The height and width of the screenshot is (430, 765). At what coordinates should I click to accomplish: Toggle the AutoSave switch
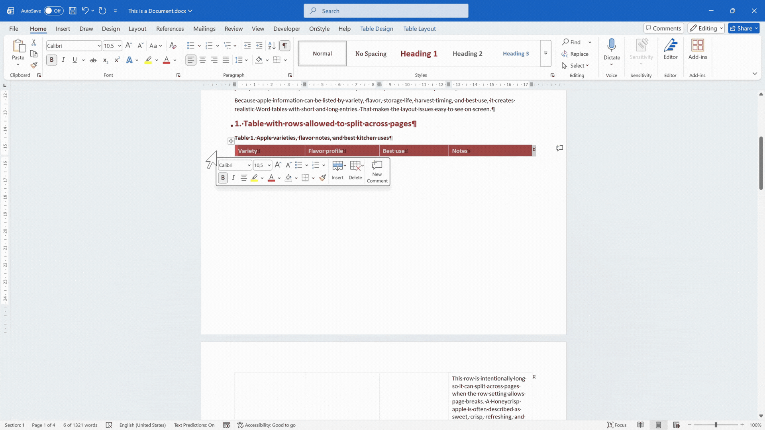pyautogui.click(x=53, y=11)
